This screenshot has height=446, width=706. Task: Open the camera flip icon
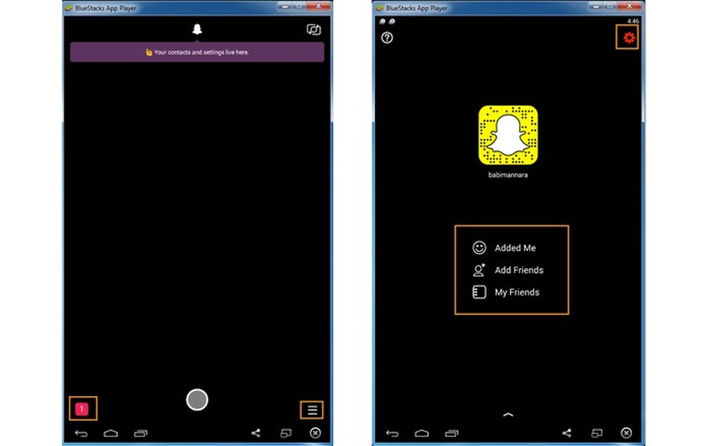coord(313,30)
